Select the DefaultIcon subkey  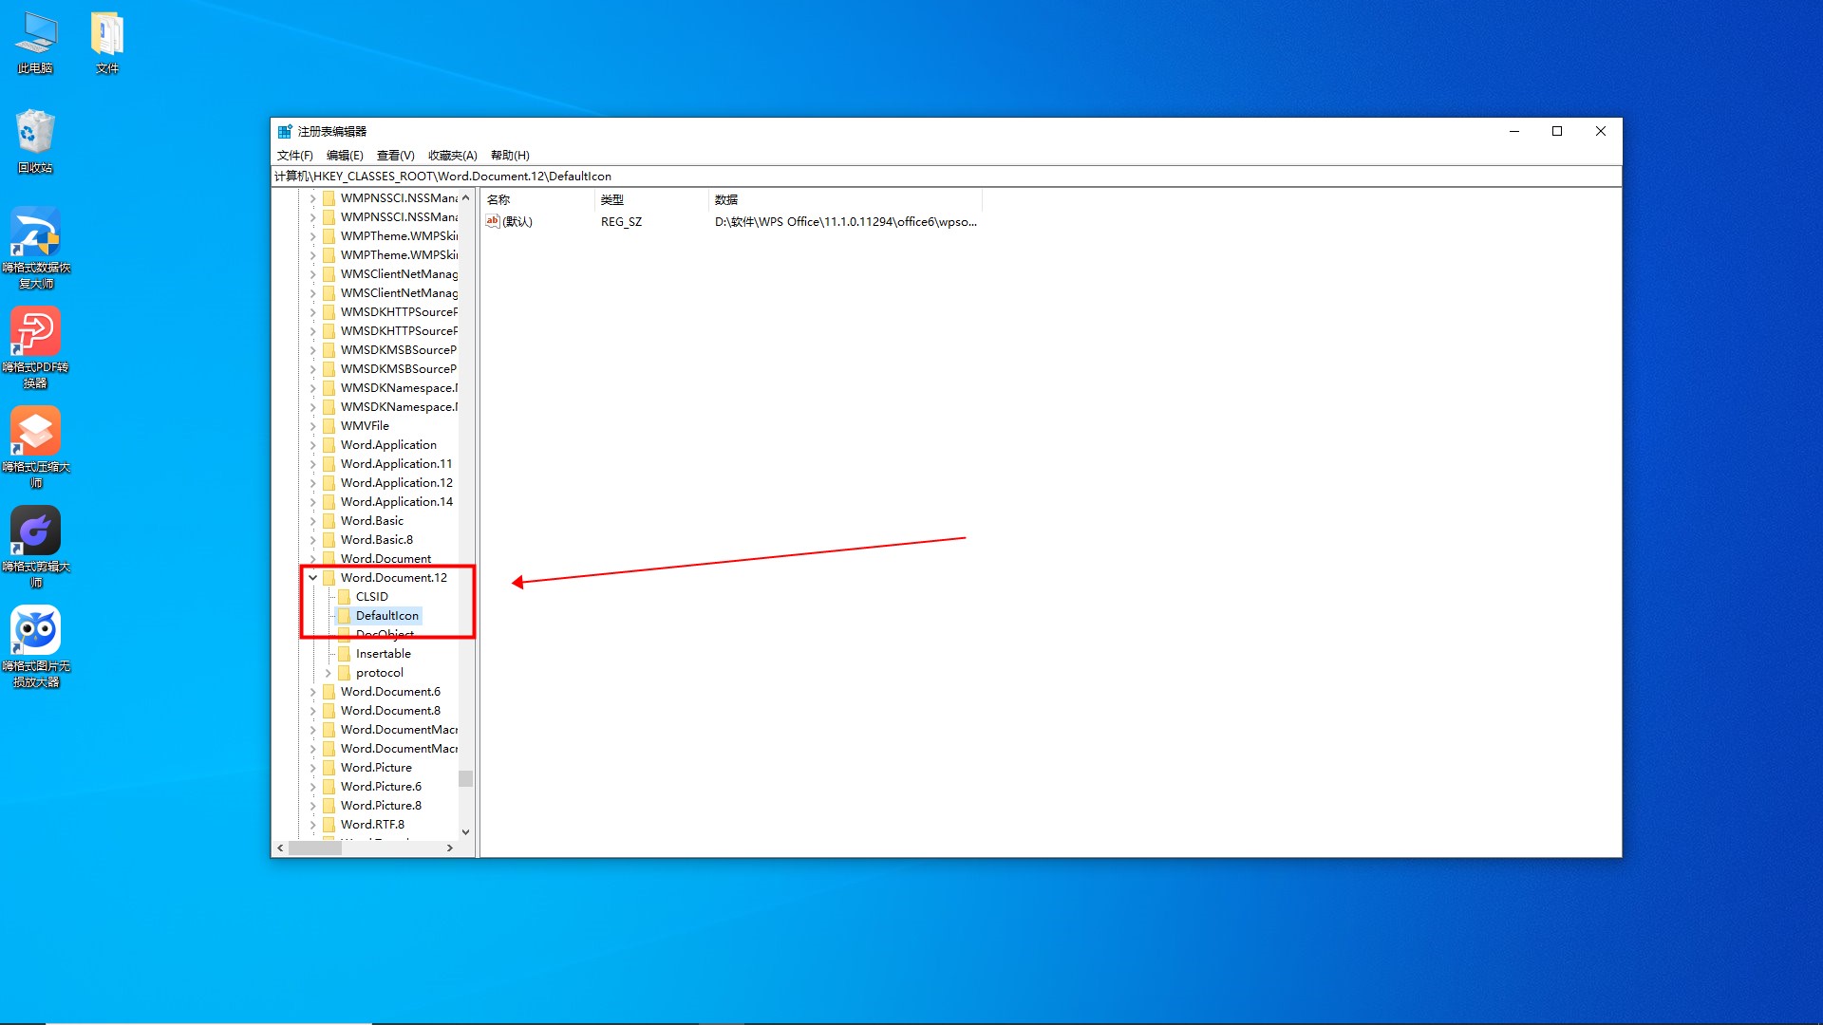coord(386,614)
